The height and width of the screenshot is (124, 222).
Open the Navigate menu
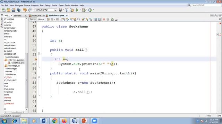tap(19, 6)
